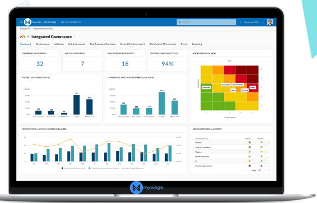This screenshot has width=317, height=203.
Task: Open the Control Self-Assessment tab
Action: [x=132, y=44]
